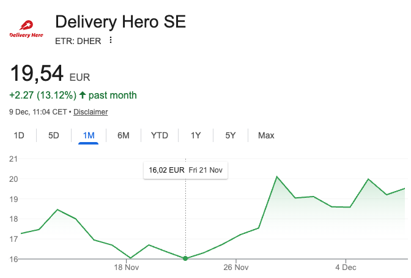
Task: Click the 19,54 EUR current price
Action: coord(50,73)
